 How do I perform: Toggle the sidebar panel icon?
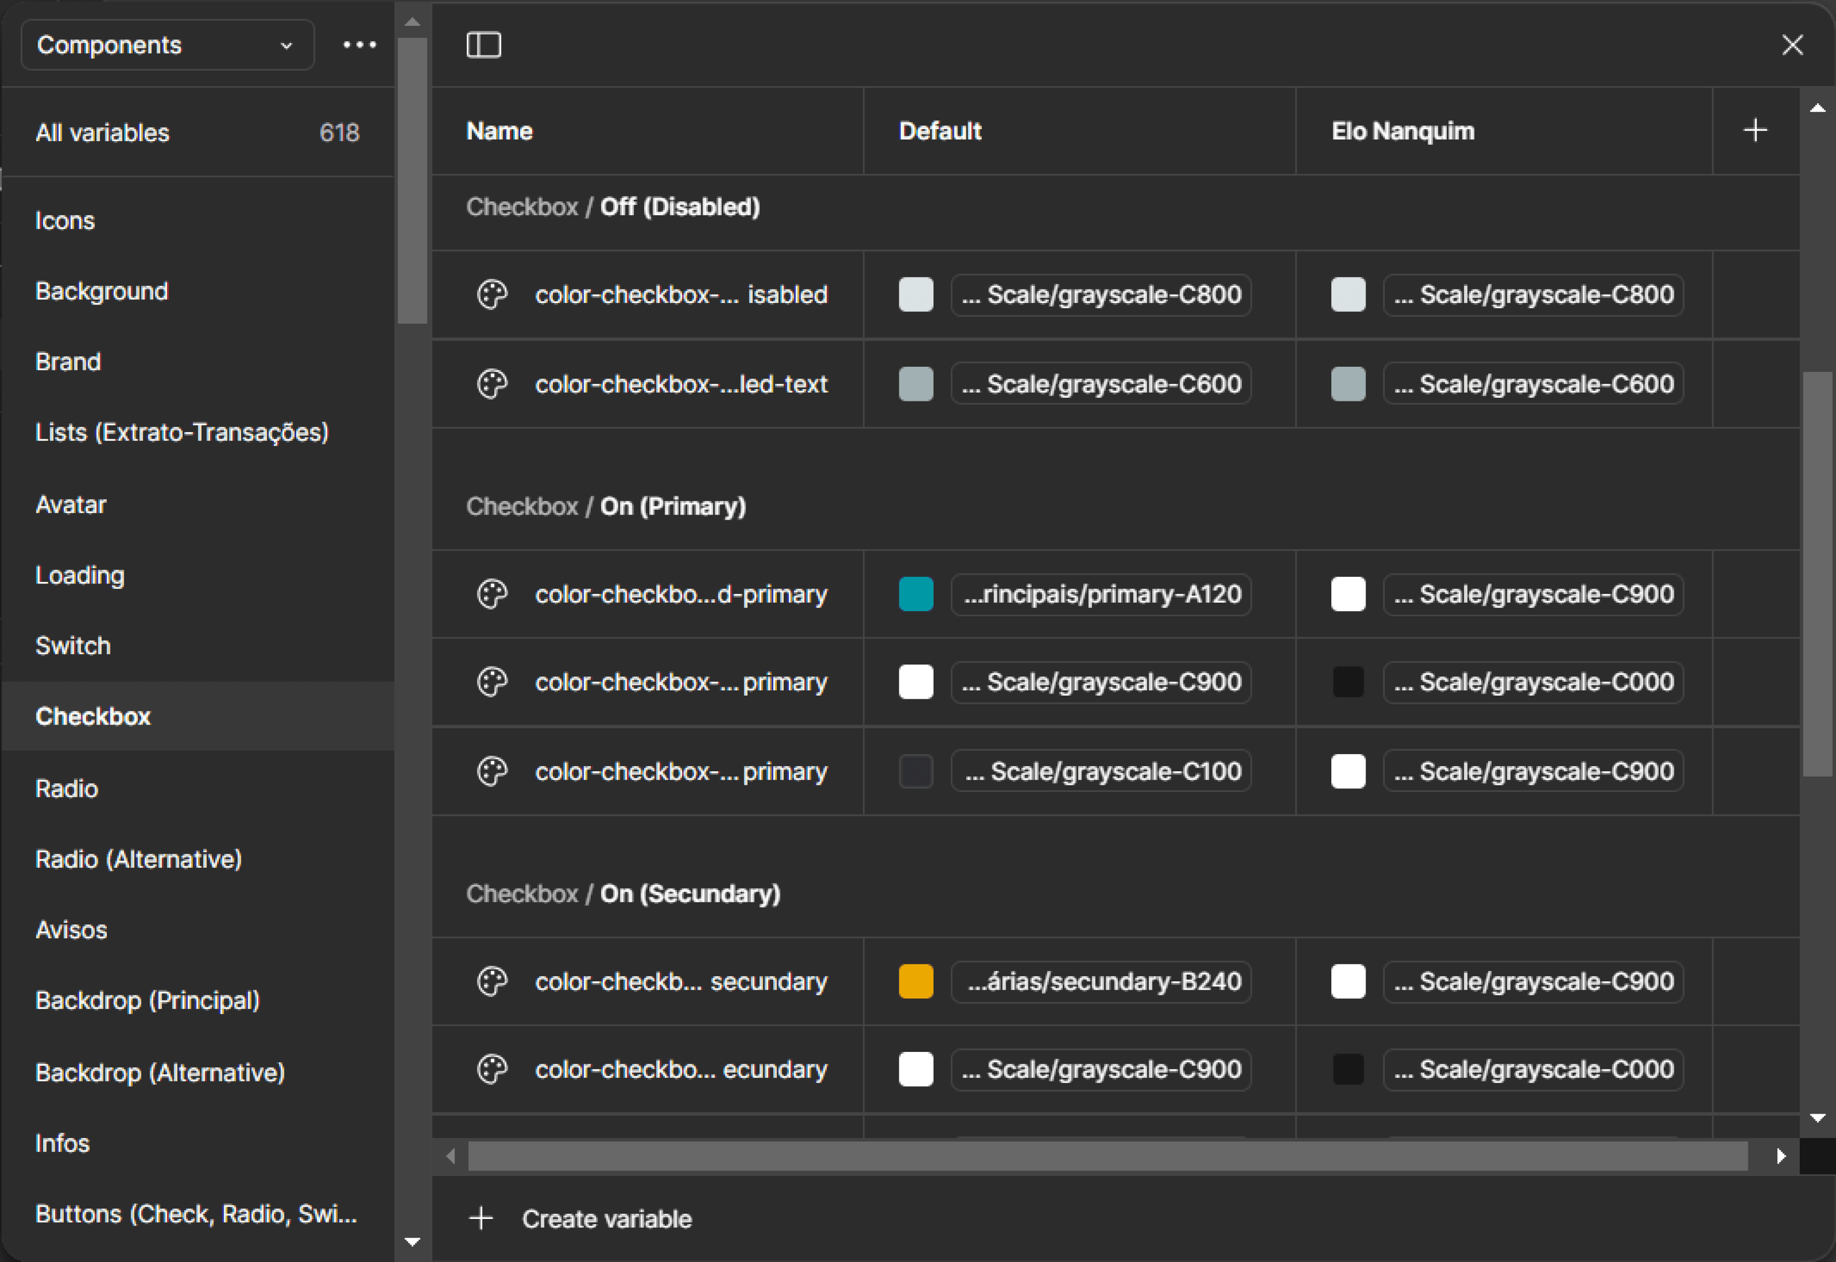click(483, 45)
